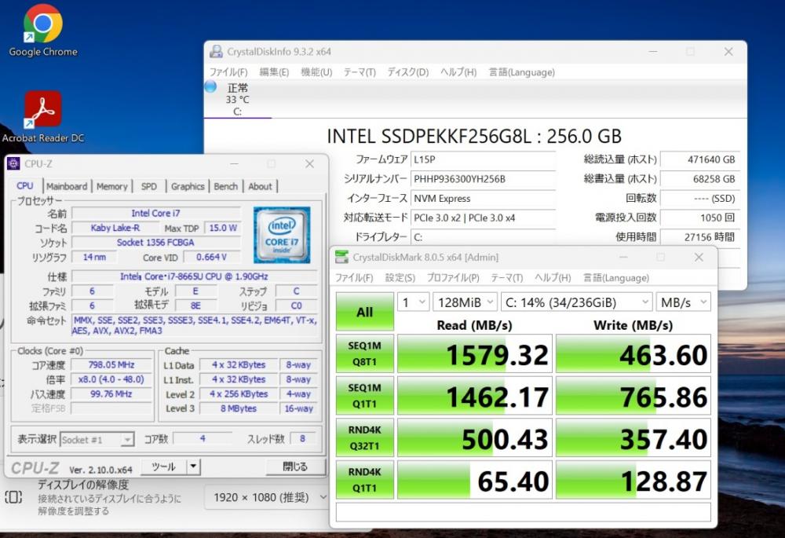Open drive dropdown C: 14% (34/236GiB)
Screen dimensions: 785x538
577,302
